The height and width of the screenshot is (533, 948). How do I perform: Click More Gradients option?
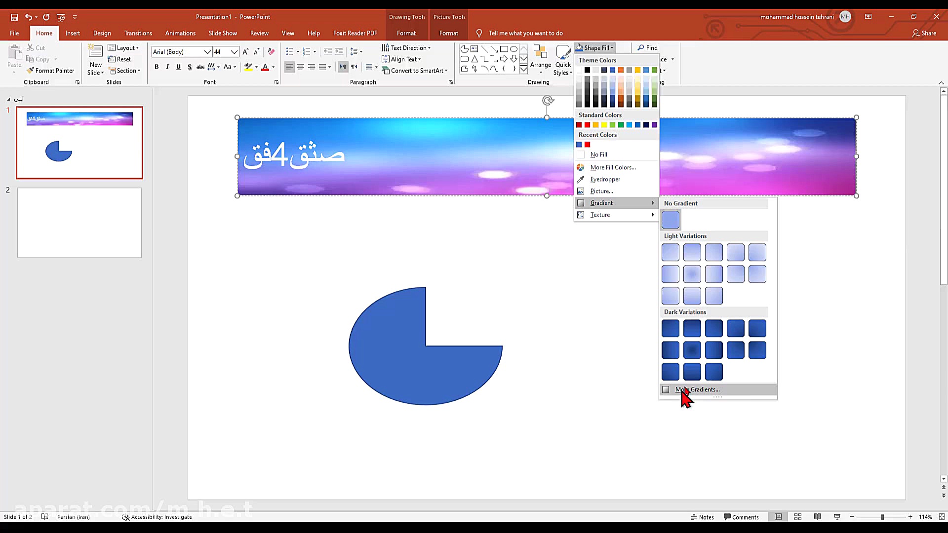tap(697, 389)
